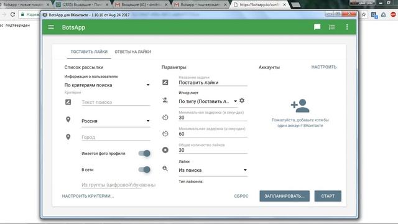Click the 'Настроить' accounts link
398x224 pixels.
pyautogui.click(x=324, y=67)
